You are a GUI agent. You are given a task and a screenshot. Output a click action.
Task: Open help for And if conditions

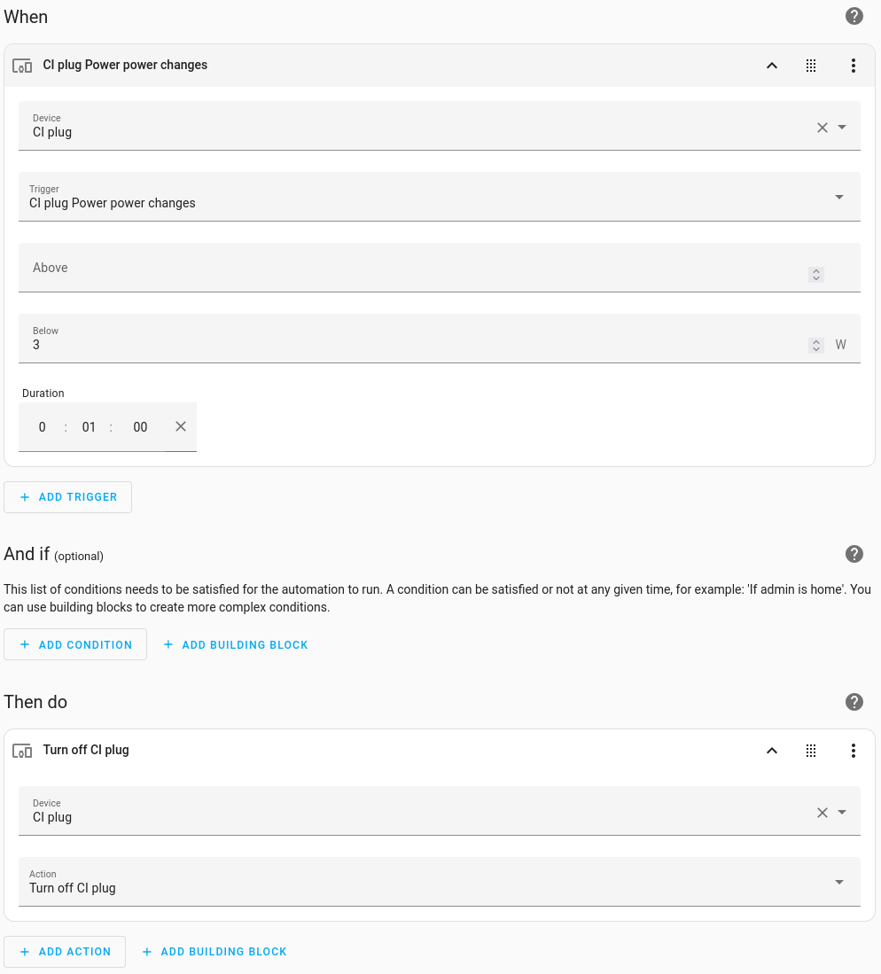coord(854,554)
